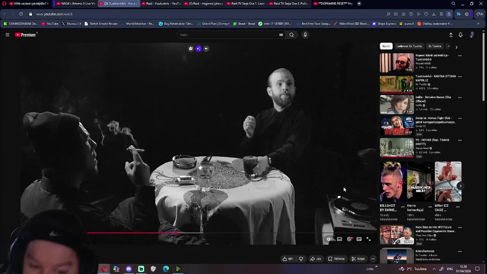Open Opera AI button in toolbar
The height and width of the screenshot is (274, 487).
[479, 14]
